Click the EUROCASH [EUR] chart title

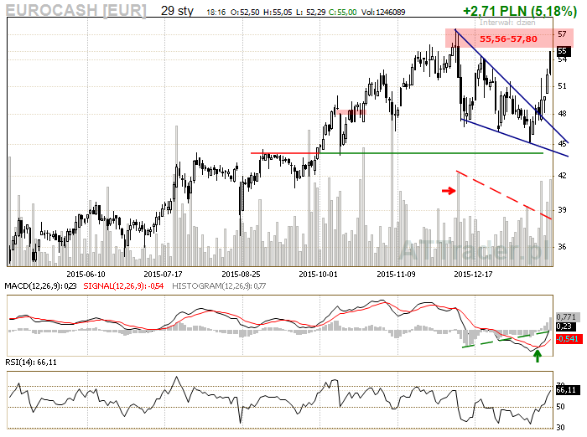click(76, 10)
